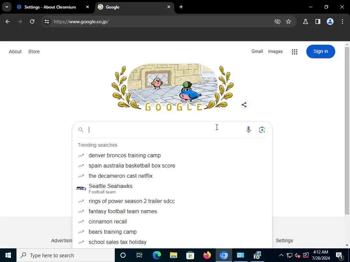350x262 pixels.
Task: Open the side panel icon
Action: tap(318, 21)
